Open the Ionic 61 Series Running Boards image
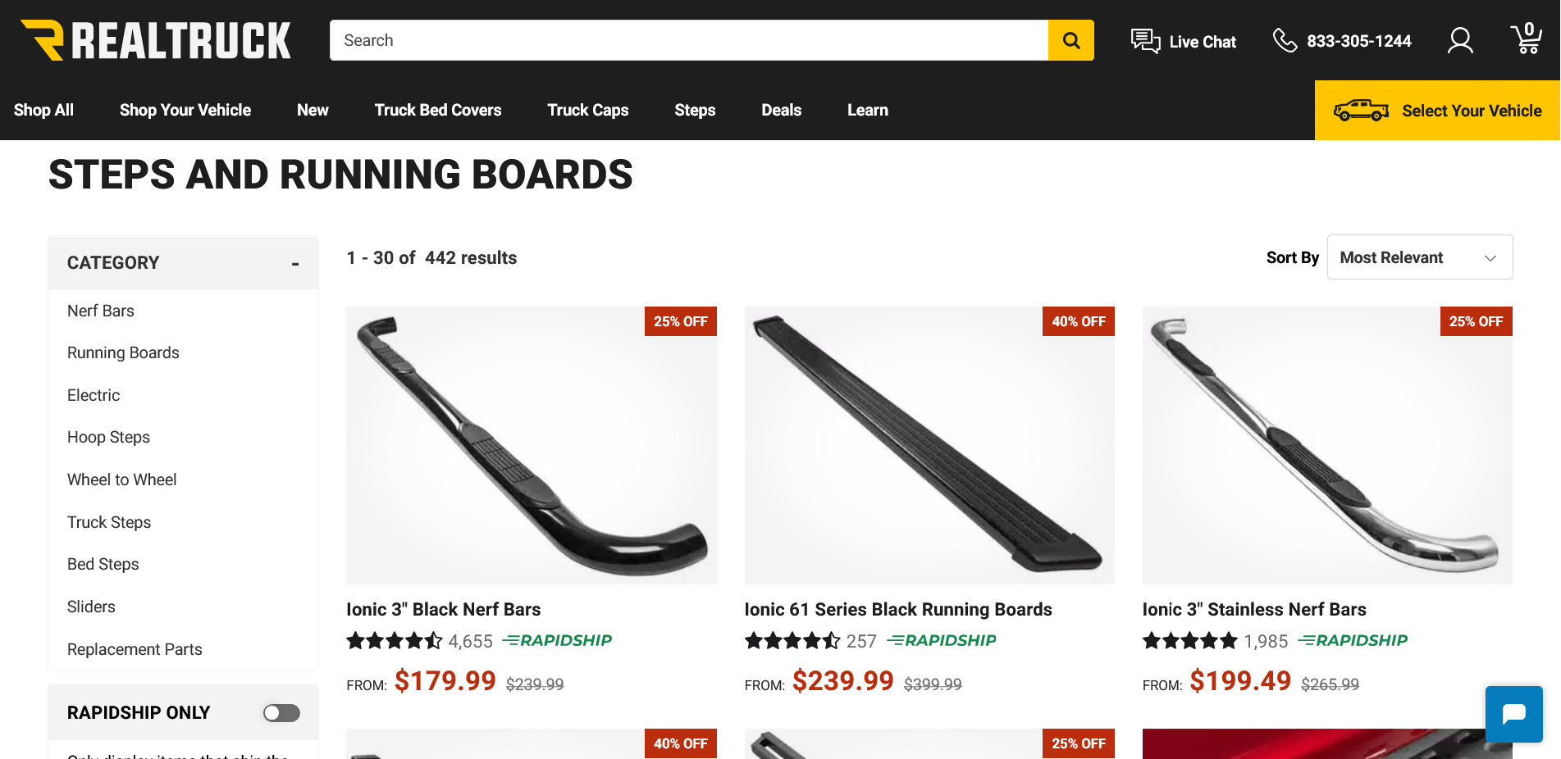 [x=929, y=445]
